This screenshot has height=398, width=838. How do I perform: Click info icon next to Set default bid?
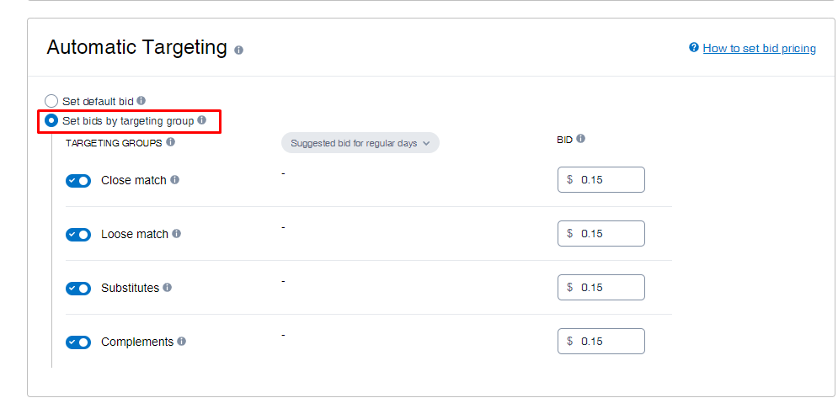pos(141,100)
